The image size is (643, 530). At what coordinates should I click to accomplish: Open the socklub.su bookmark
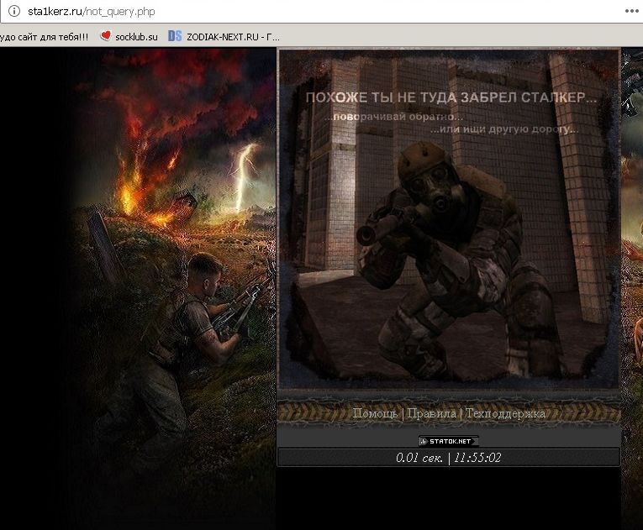(135, 36)
